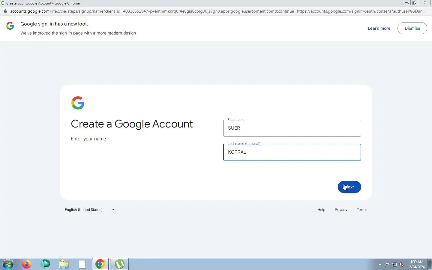This screenshot has width=432, height=270.
Task: Click 'Google sign-in has a new look' text
Action: [54, 24]
